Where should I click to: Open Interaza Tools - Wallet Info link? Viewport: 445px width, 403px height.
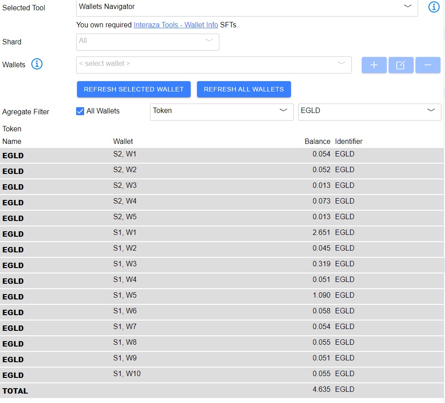pyautogui.click(x=175, y=25)
